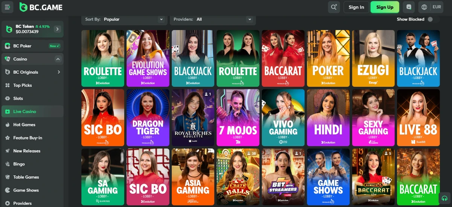
Task: Click the globe language icon
Action: click(x=425, y=7)
